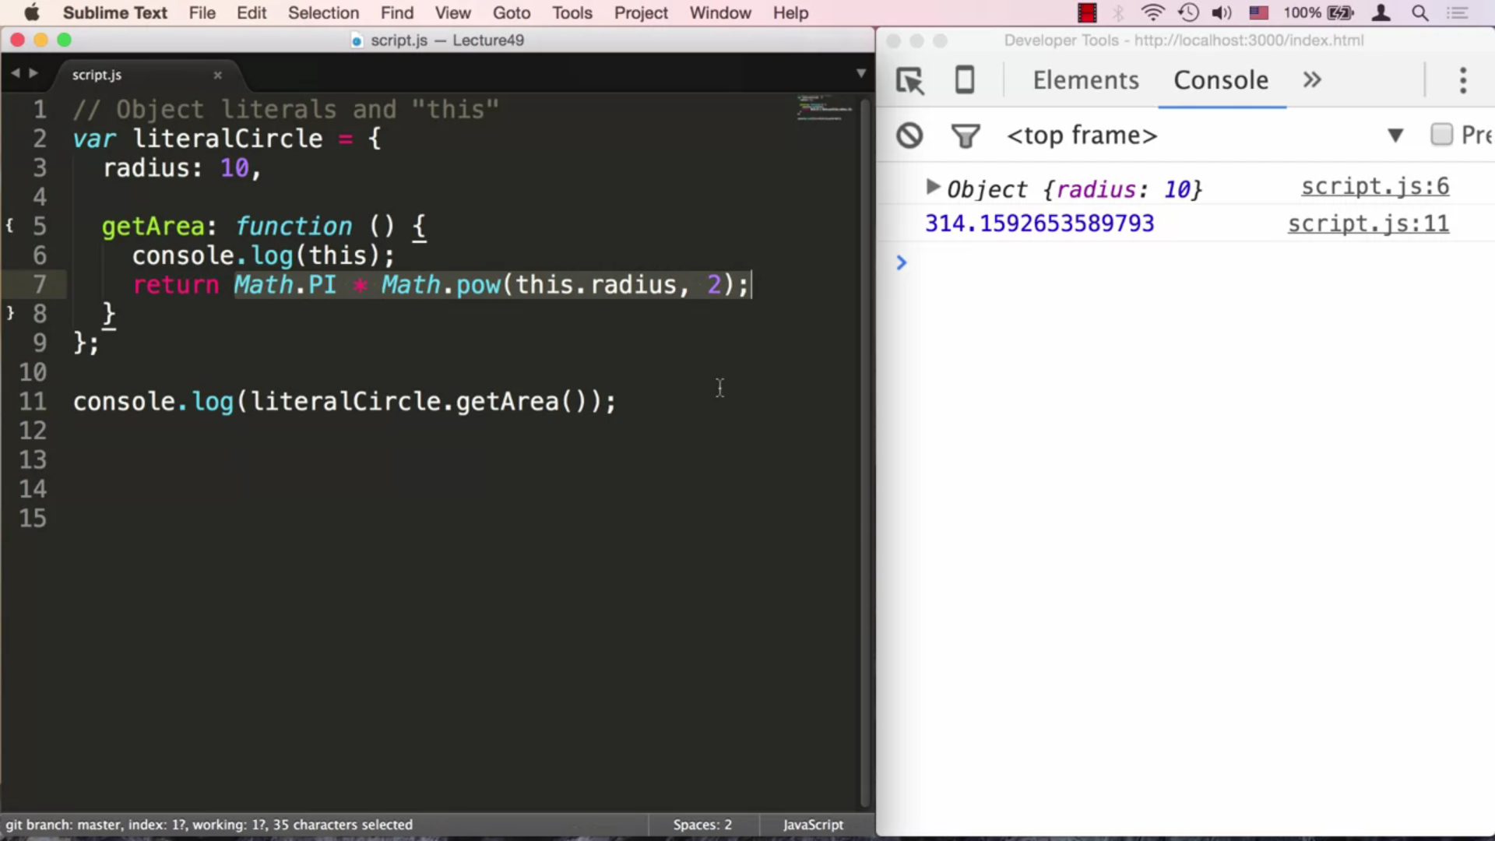Open the View menu
The image size is (1495, 841).
452,12
